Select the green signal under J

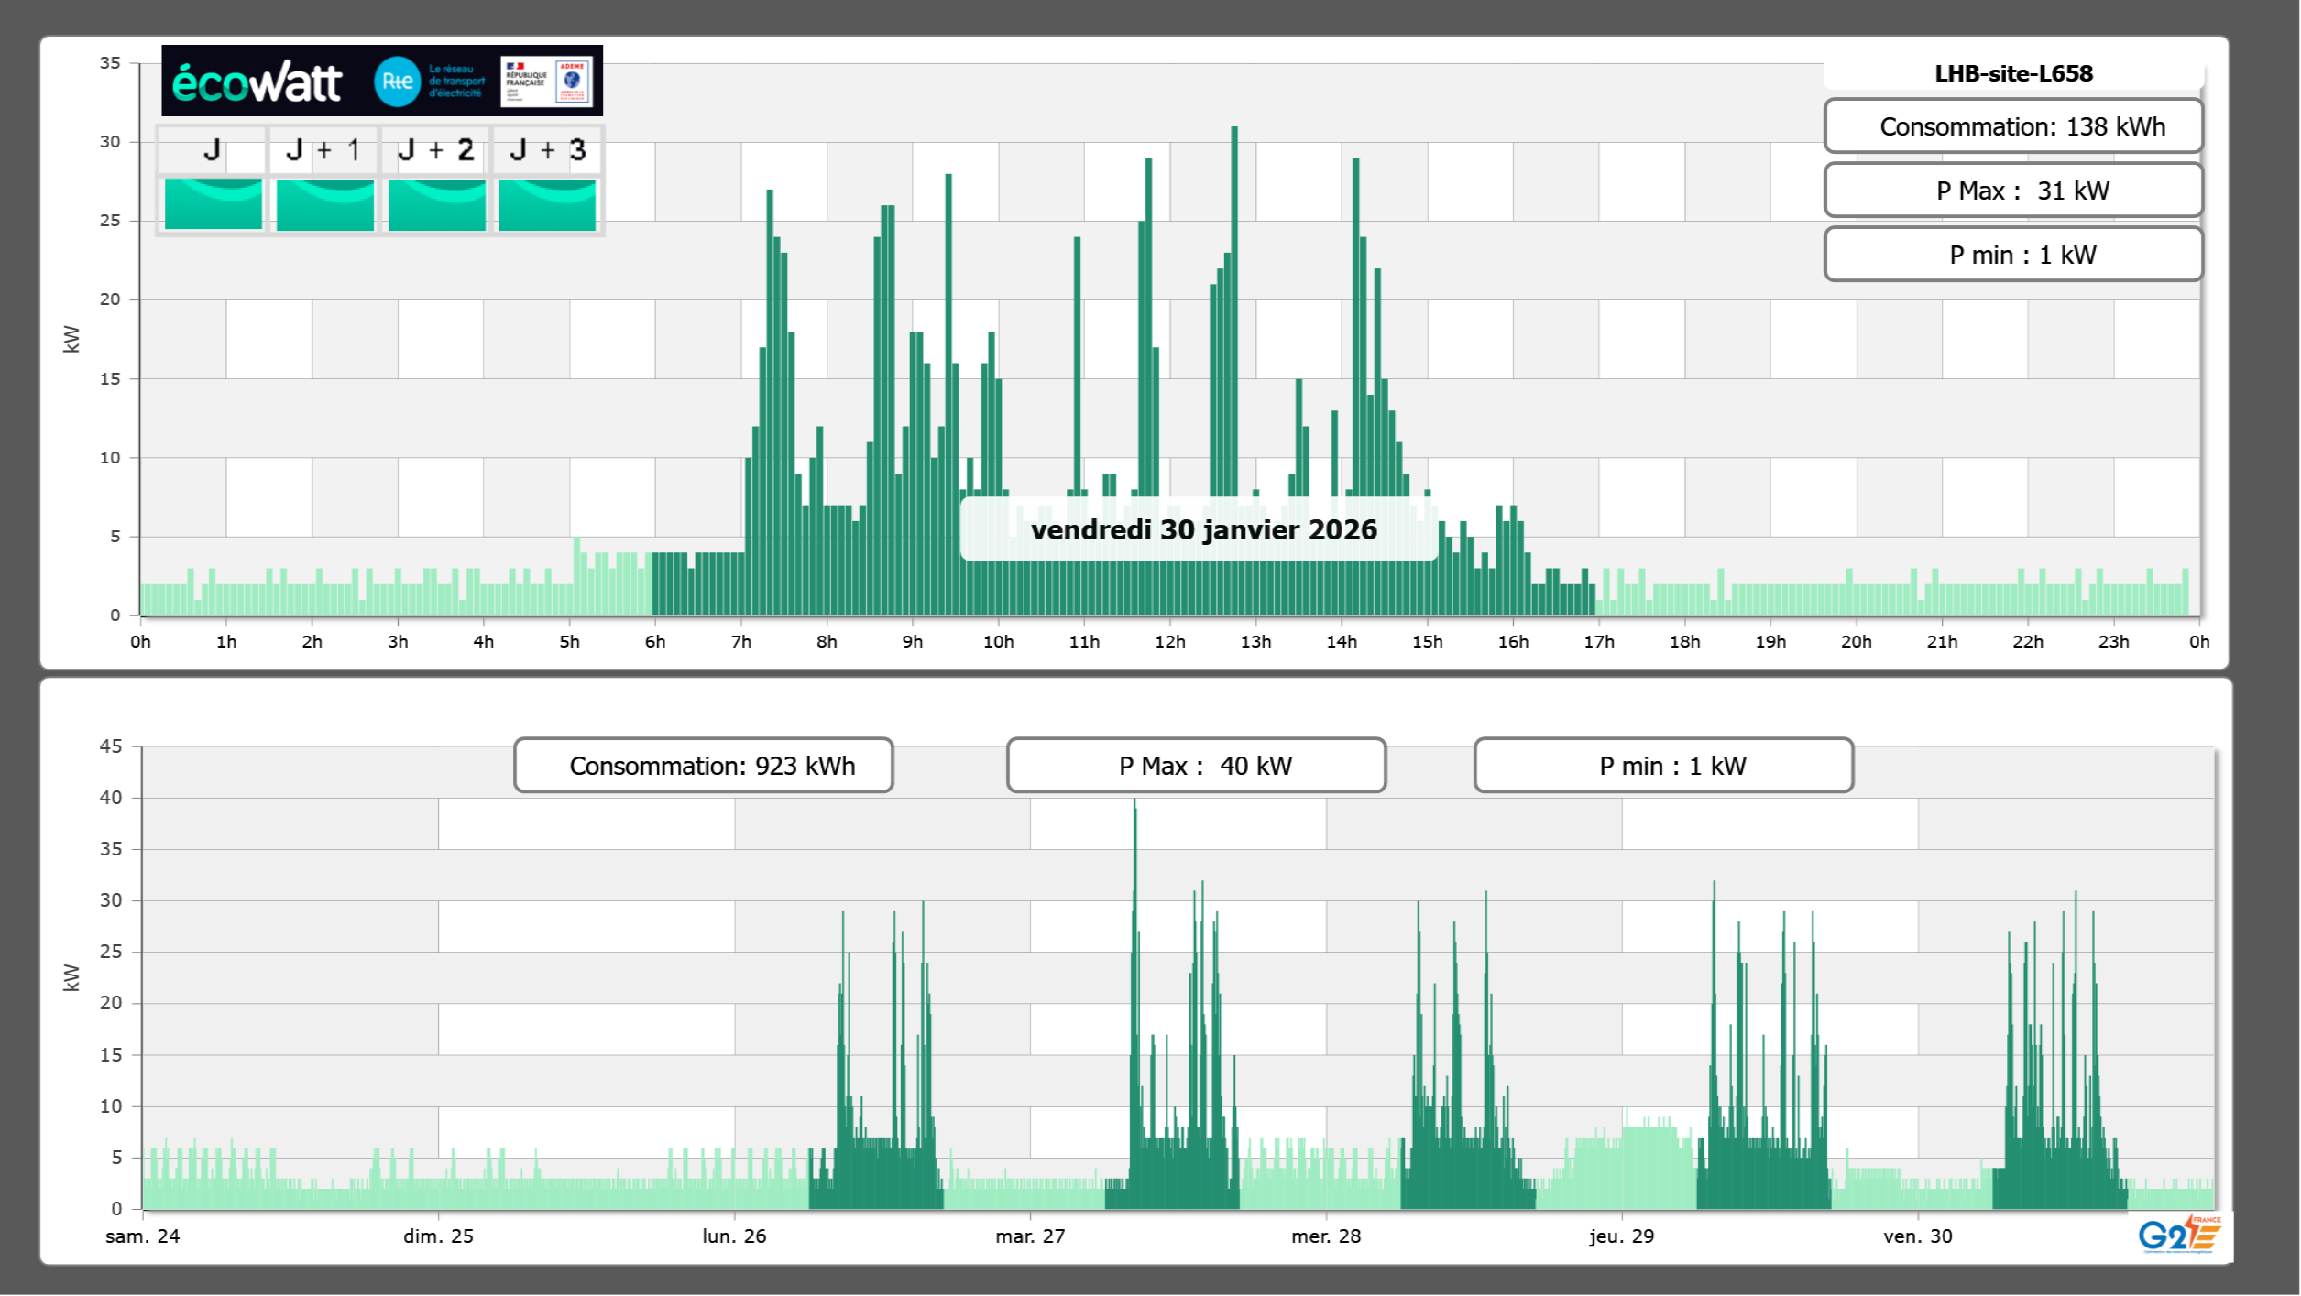tap(213, 204)
